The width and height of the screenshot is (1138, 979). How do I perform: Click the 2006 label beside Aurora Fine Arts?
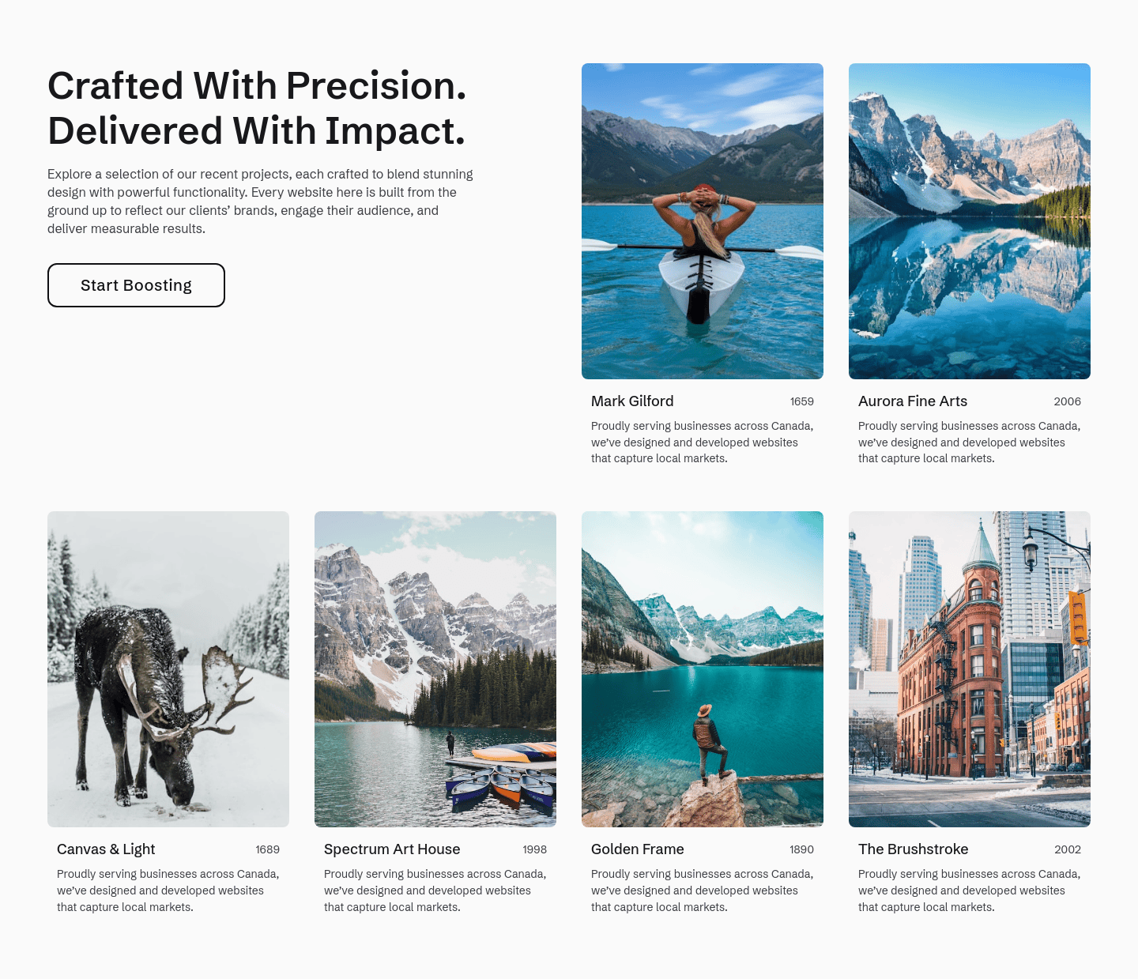click(x=1068, y=401)
